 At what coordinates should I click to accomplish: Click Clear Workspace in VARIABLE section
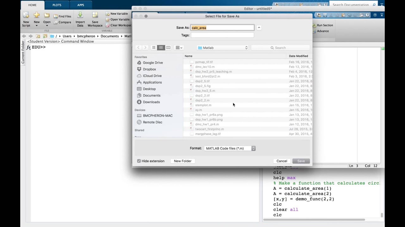tap(118, 25)
